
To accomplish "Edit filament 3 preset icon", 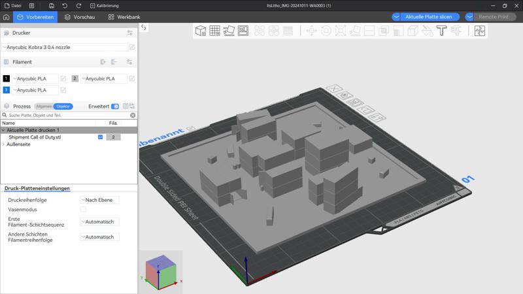I will 63,90.
